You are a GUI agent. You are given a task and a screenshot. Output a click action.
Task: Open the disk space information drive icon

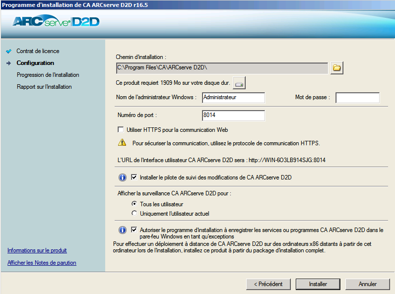click(239, 83)
